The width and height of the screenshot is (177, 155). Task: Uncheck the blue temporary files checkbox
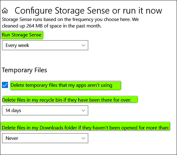click(5, 85)
